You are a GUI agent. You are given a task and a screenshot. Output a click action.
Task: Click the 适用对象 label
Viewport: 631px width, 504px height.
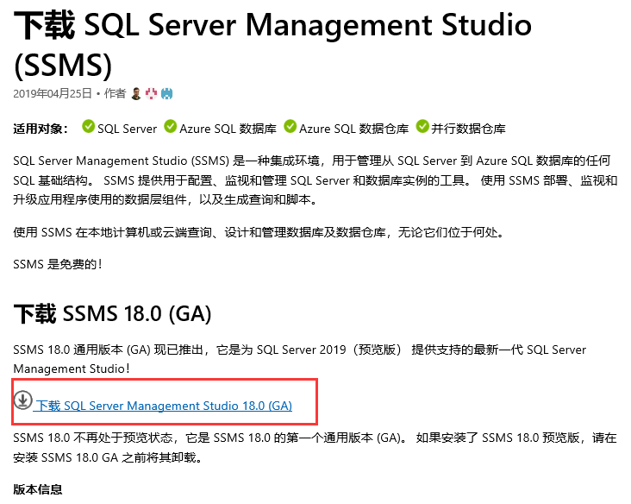tap(41, 129)
